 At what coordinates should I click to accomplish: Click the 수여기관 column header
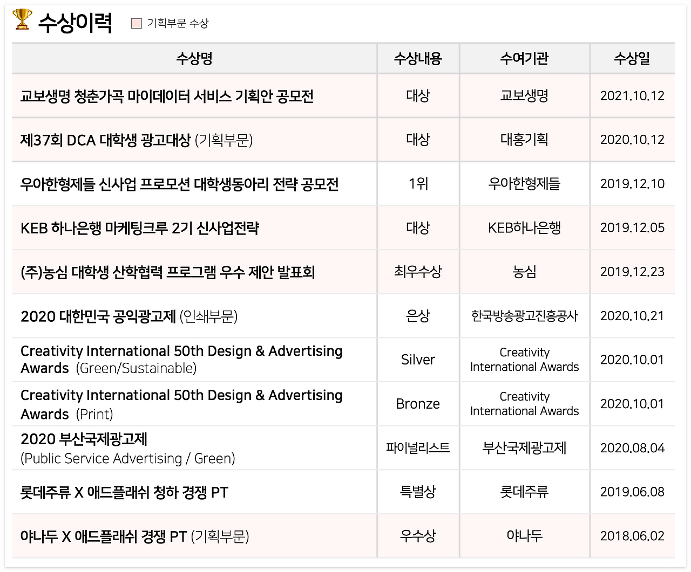[524, 58]
